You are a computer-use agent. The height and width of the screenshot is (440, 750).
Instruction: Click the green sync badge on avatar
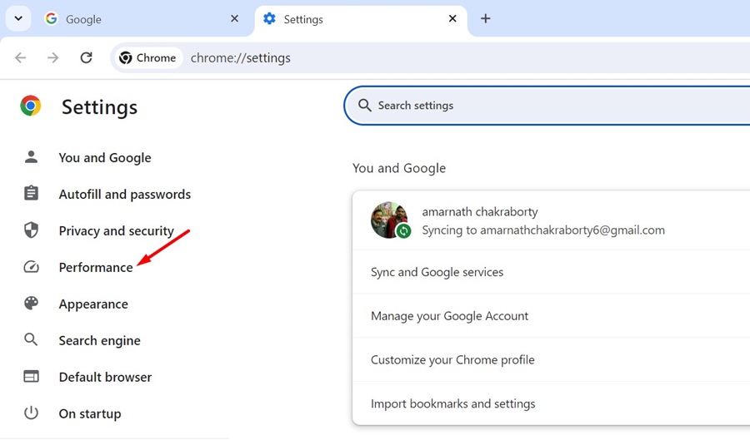403,231
